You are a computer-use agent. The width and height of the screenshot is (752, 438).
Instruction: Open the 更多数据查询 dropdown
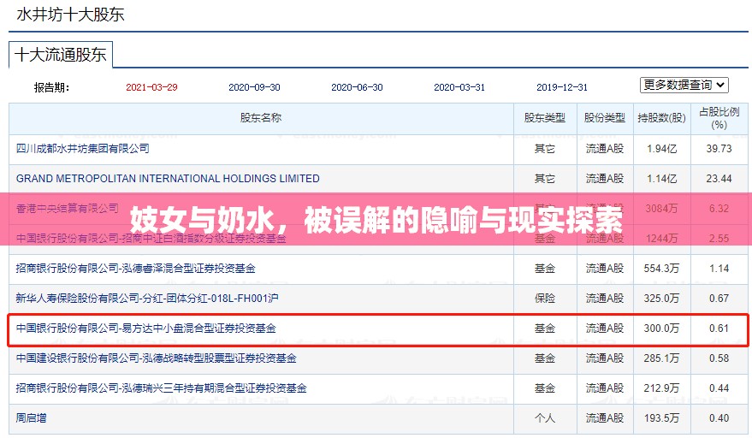684,85
